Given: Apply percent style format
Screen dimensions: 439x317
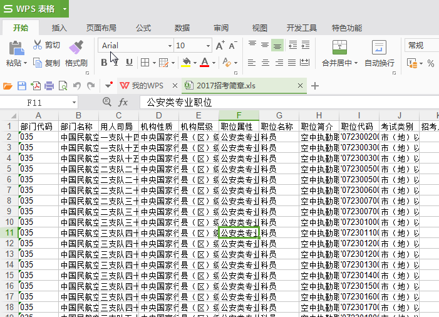Looking at the screenshot, I should click(431, 63).
